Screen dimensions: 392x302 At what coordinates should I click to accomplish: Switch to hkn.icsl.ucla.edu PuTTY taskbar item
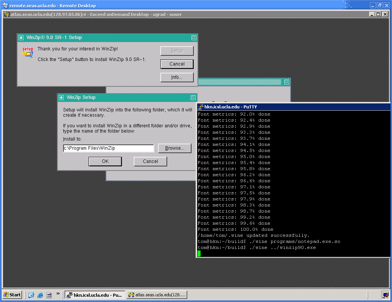[95, 295]
